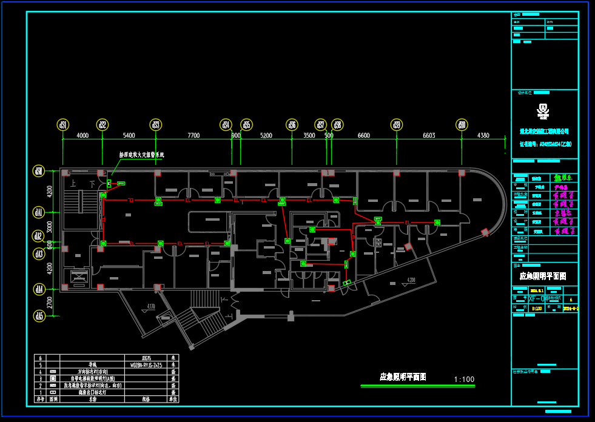The width and height of the screenshot is (595, 422).
Task: Click the large drawing title in title block
Action: (x=543, y=276)
